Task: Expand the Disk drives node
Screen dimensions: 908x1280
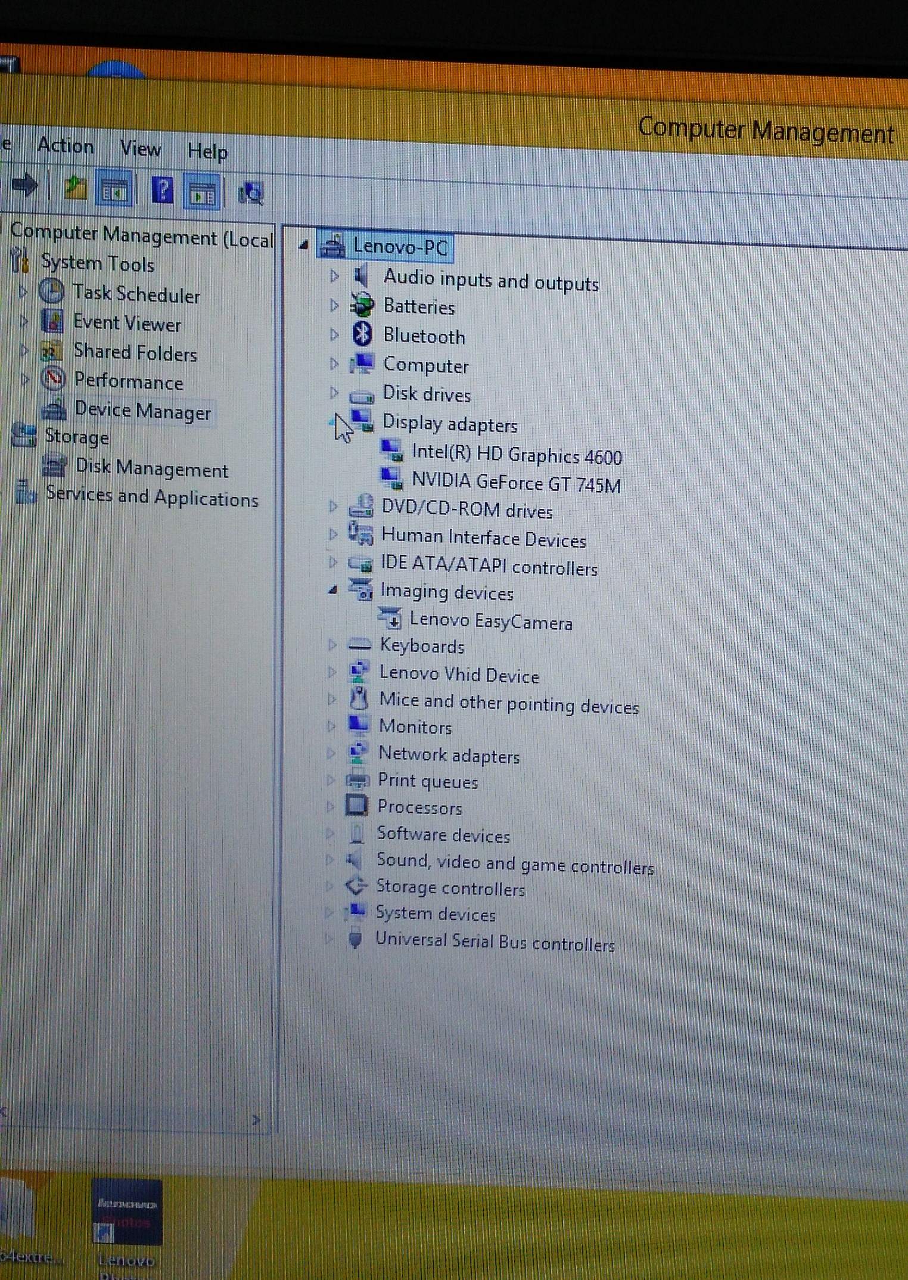Action: [334, 393]
